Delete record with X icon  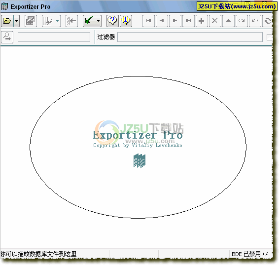pos(215,21)
